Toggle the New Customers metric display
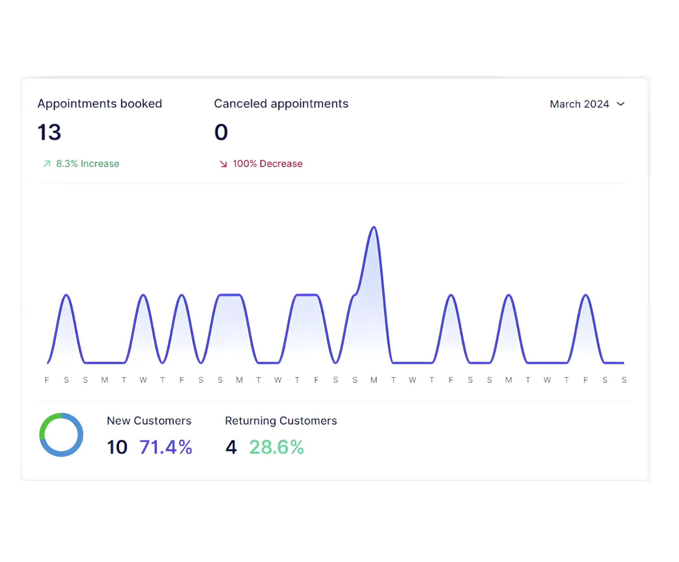 149,420
